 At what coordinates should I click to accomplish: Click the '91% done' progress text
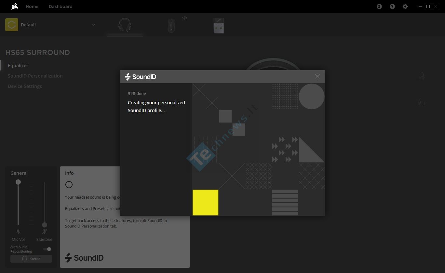pos(137,94)
